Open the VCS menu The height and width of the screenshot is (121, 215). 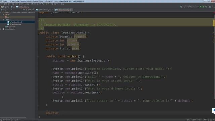[x=52, y=4]
